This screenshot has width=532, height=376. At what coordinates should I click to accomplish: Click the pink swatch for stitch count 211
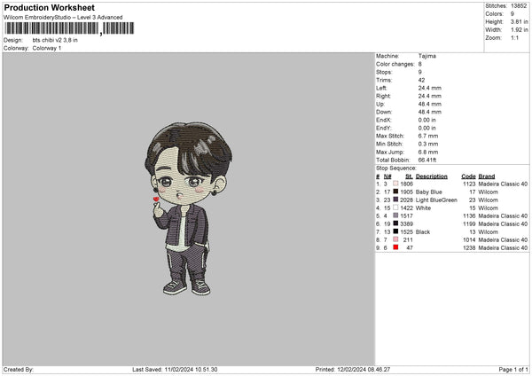click(395, 239)
